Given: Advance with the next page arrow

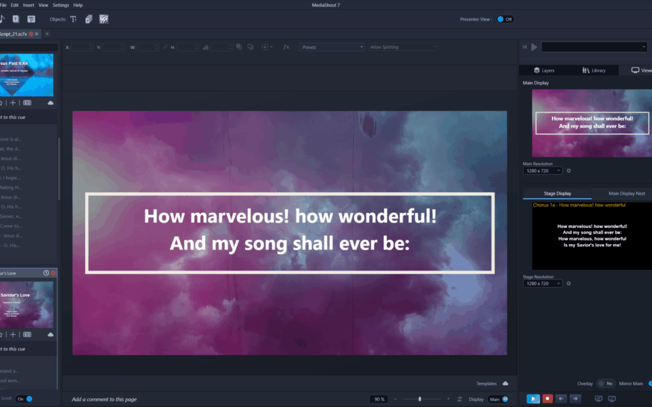Looking at the screenshot, I should point(575,399).
